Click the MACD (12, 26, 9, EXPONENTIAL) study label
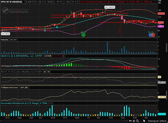 click(17, 56)
